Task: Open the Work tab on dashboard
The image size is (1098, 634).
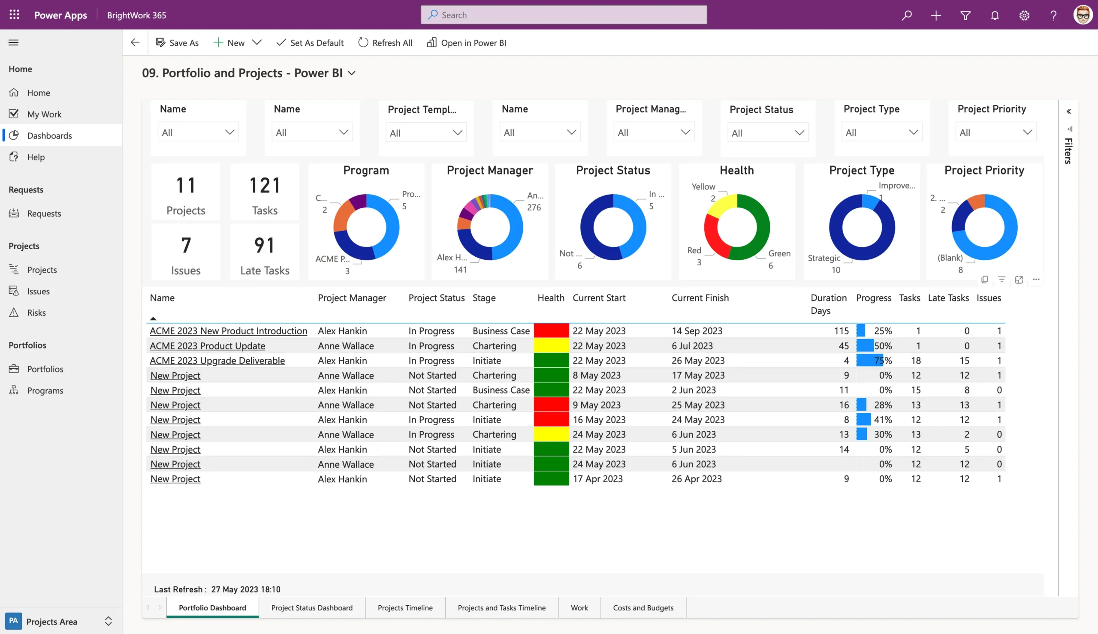Action: point(579,607)
